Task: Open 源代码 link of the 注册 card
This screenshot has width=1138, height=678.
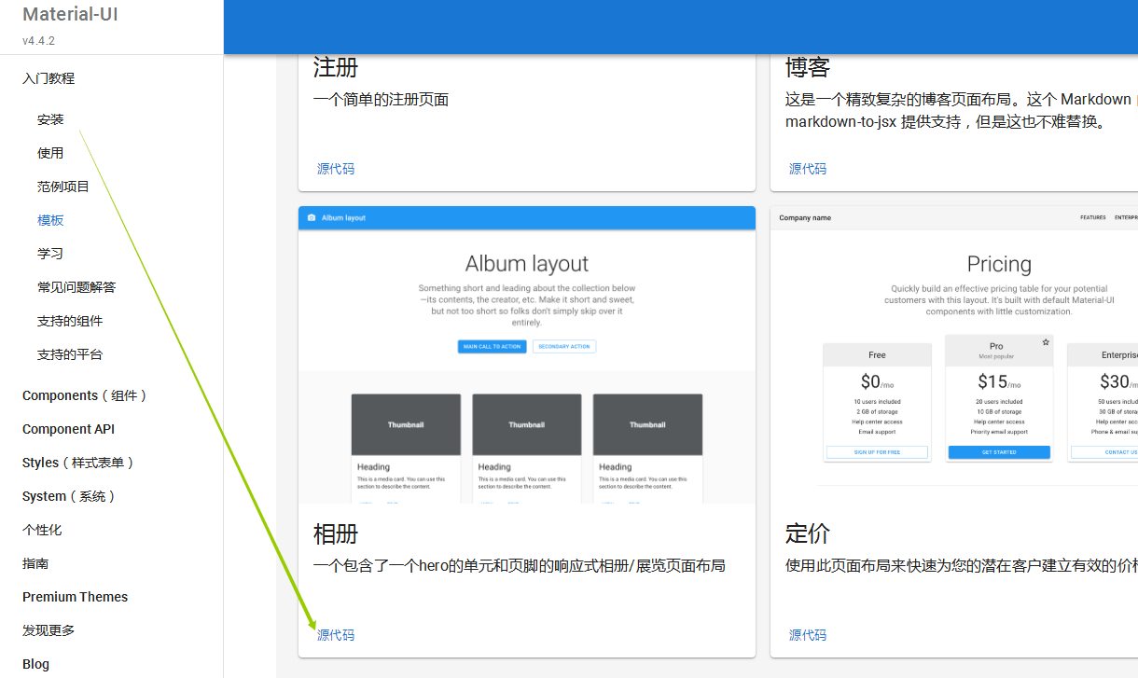Action: [x=336, y=169]
